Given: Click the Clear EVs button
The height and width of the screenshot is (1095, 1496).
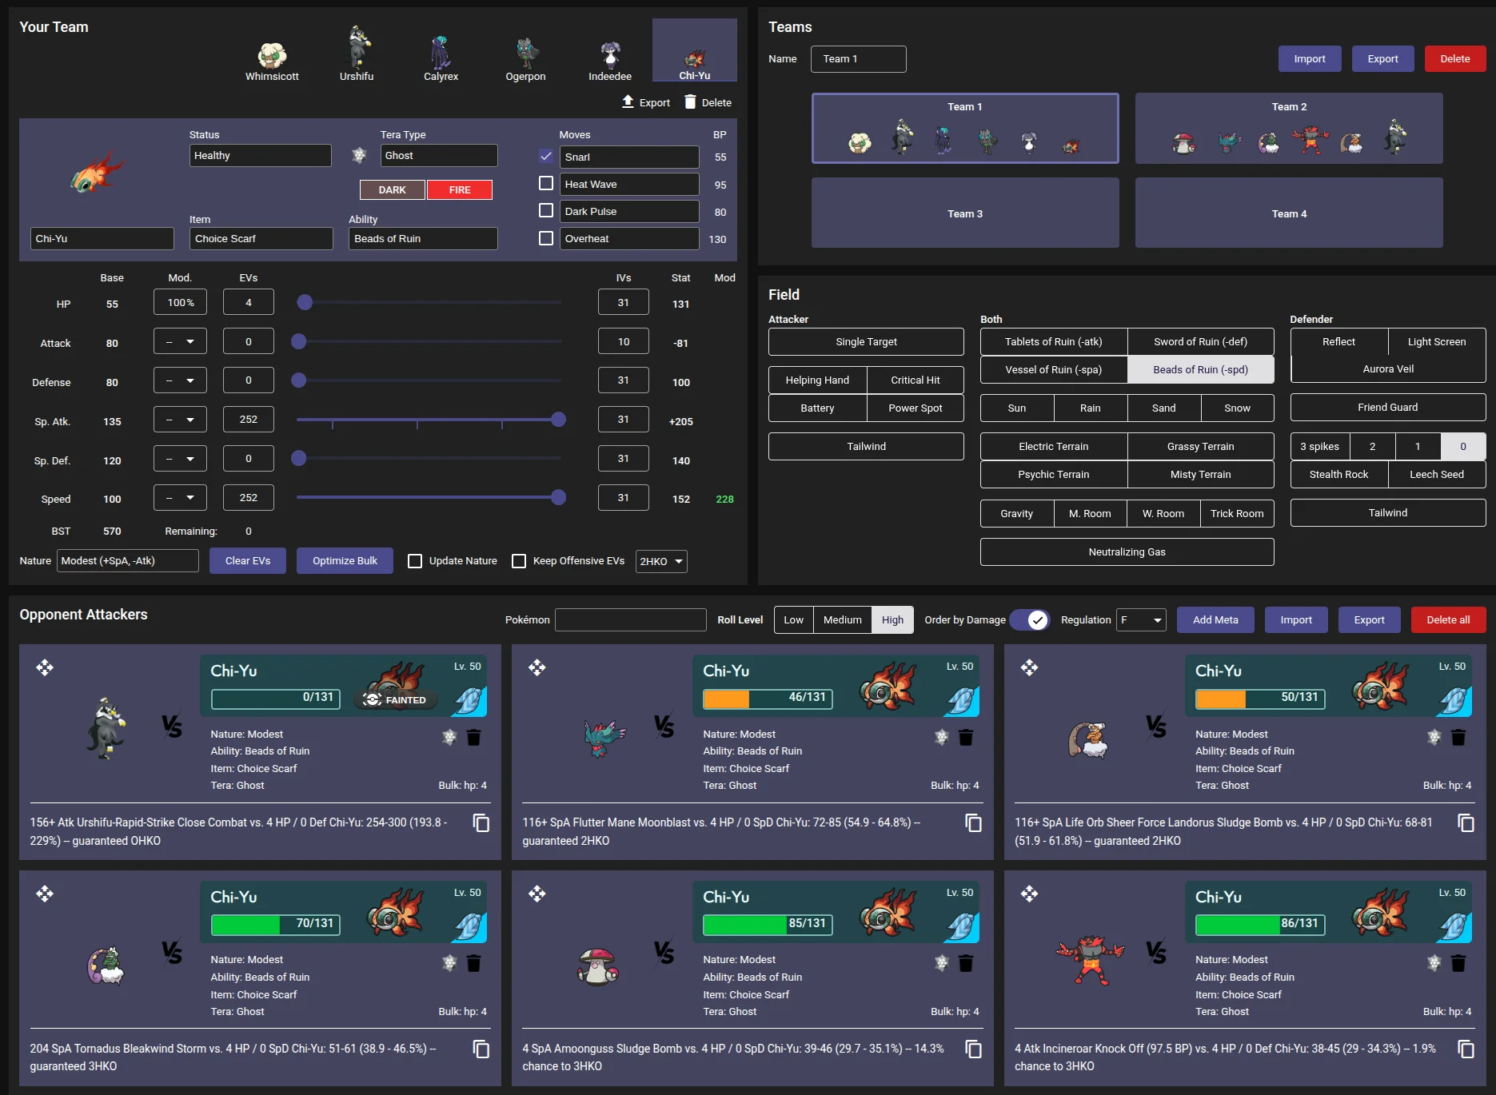Looking at the screenshot, I should point(248,561).
